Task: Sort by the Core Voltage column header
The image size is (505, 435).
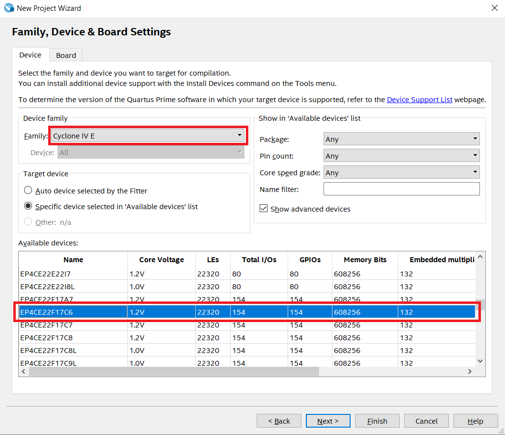Action: 161,259
